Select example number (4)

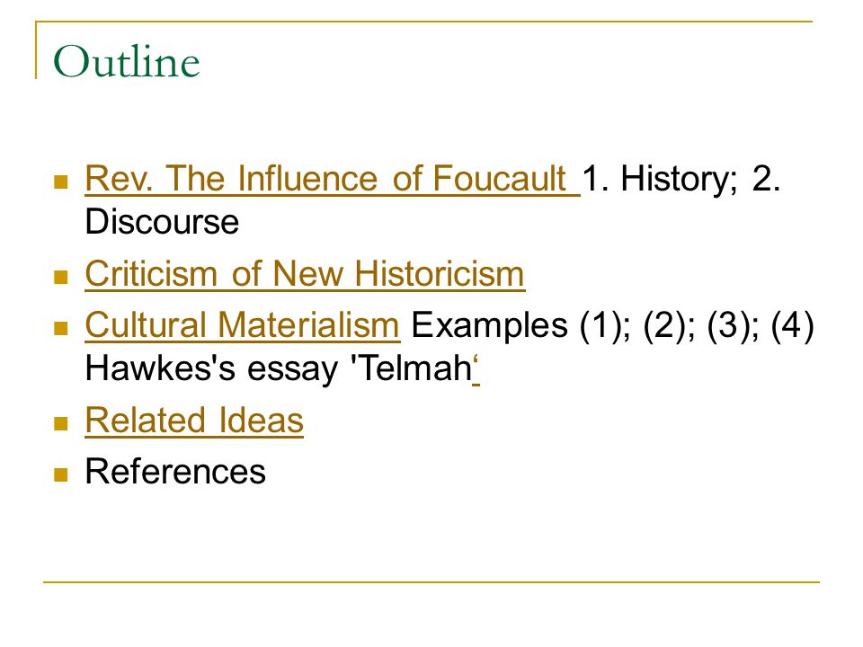click(x=793, y=324)
